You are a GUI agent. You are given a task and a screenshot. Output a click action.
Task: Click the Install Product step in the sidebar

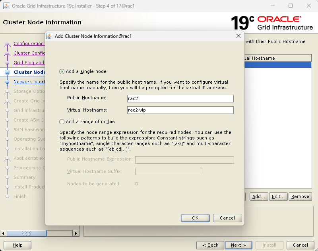29,187
